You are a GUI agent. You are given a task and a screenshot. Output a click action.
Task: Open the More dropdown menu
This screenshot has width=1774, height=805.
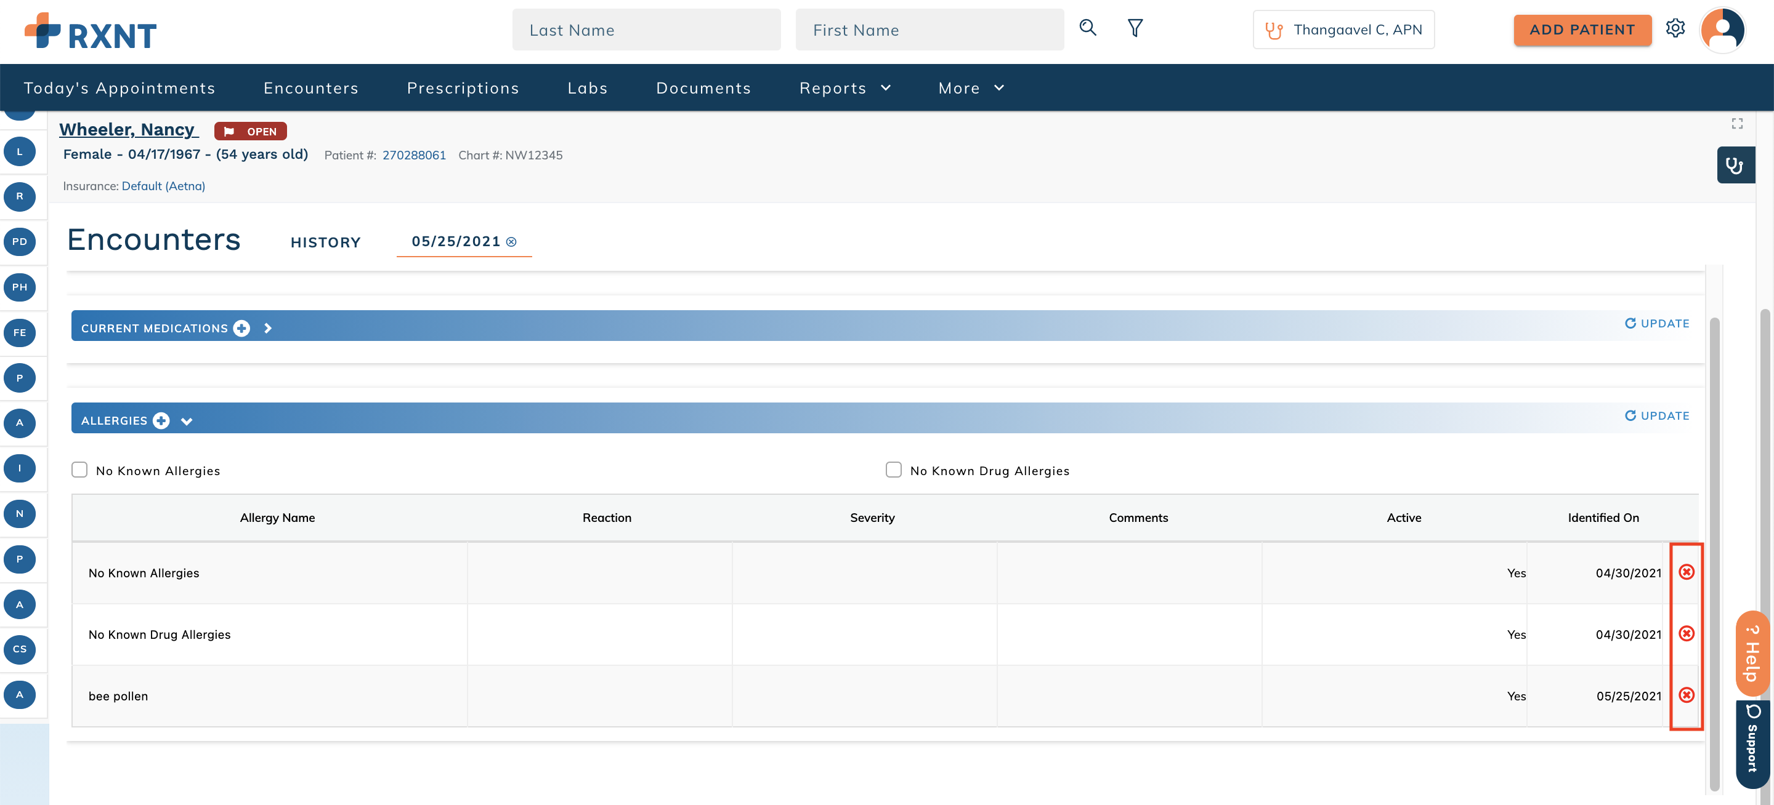971,88
